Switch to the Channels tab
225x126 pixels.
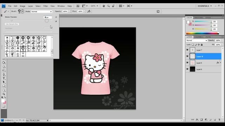(199, 37)
